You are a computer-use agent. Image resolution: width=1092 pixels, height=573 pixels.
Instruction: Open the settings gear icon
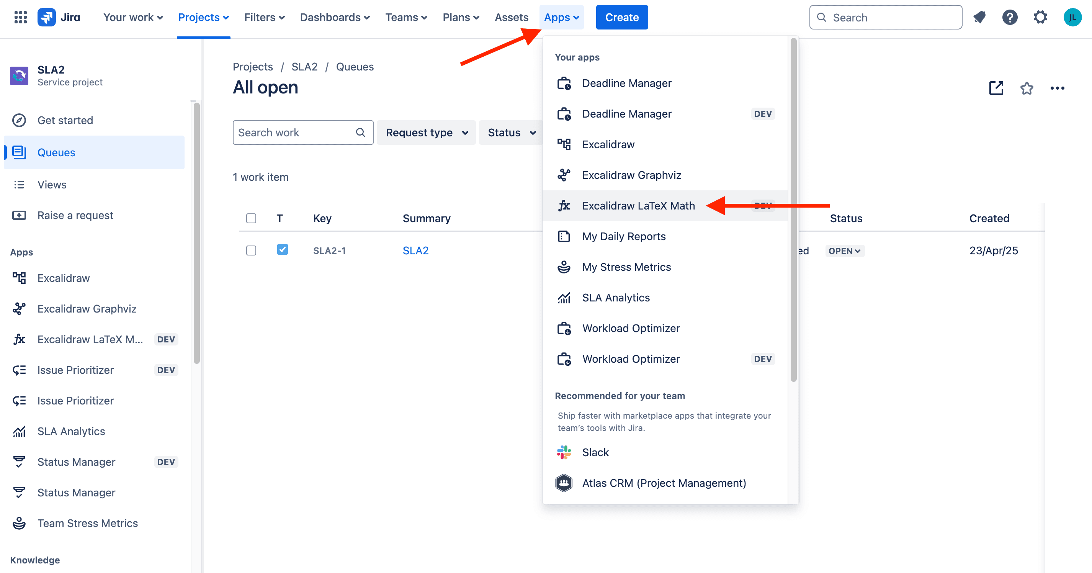pyautogui.click(x=1040, y=17)
